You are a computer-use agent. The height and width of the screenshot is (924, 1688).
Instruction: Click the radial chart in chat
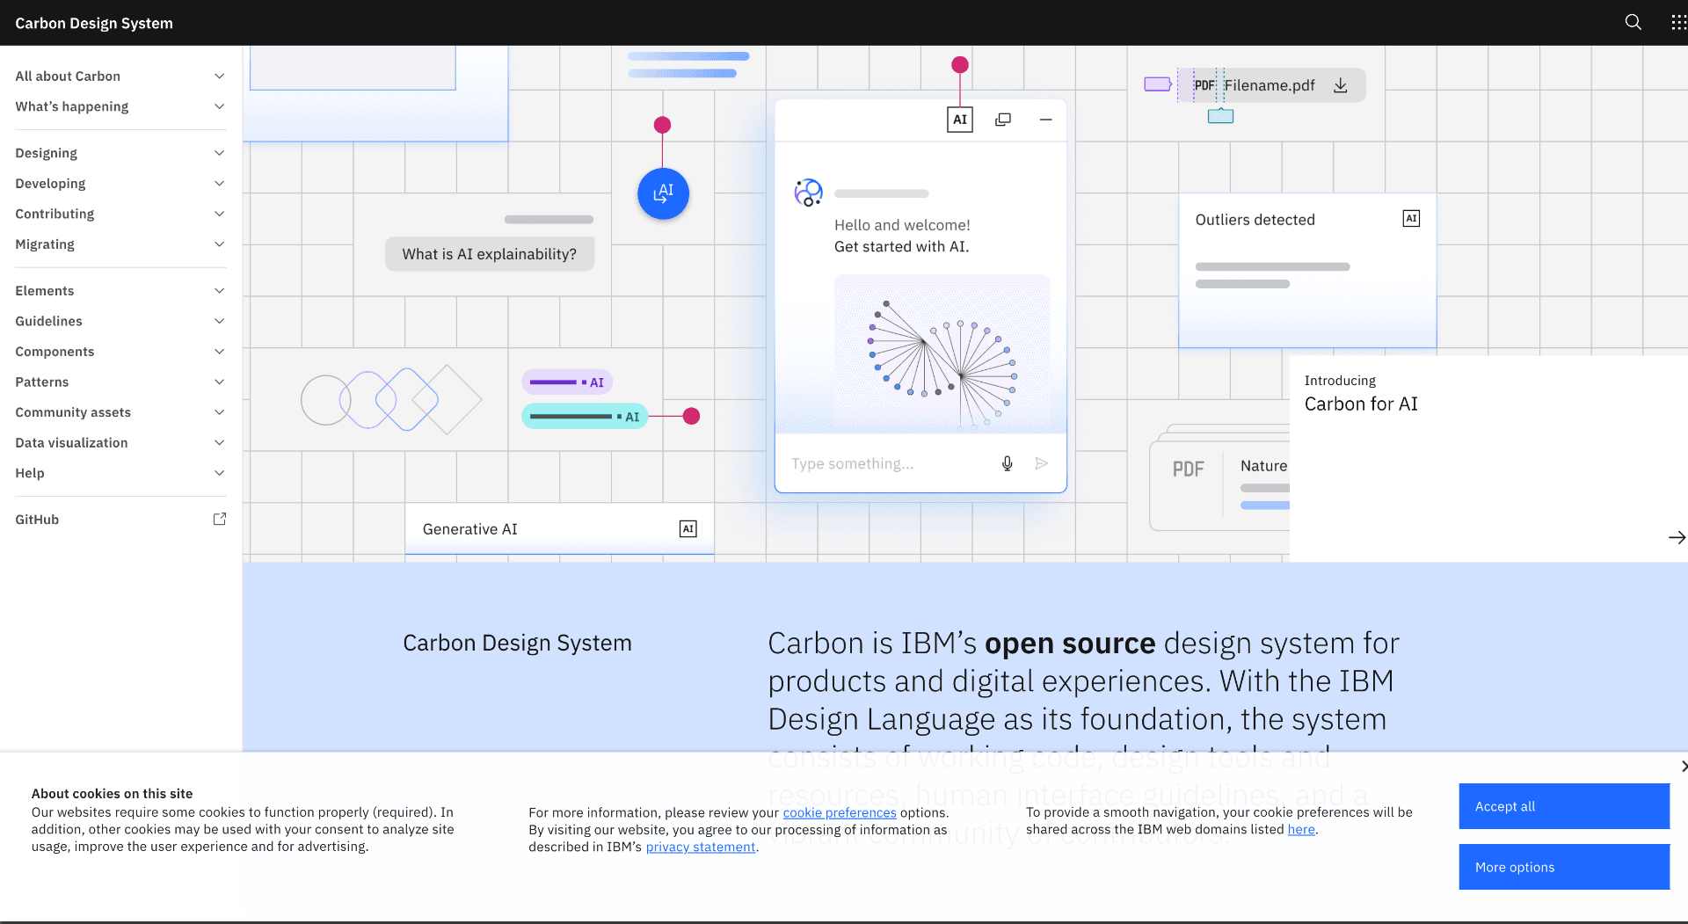[942, 354]
